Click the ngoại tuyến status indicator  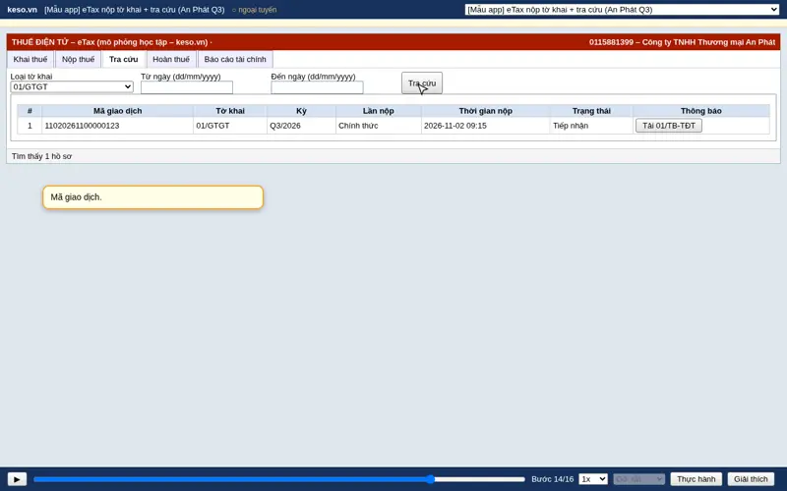tap(255, 10)
